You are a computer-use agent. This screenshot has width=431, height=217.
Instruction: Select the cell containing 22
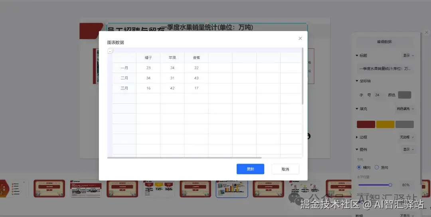[x=196, y=68]
